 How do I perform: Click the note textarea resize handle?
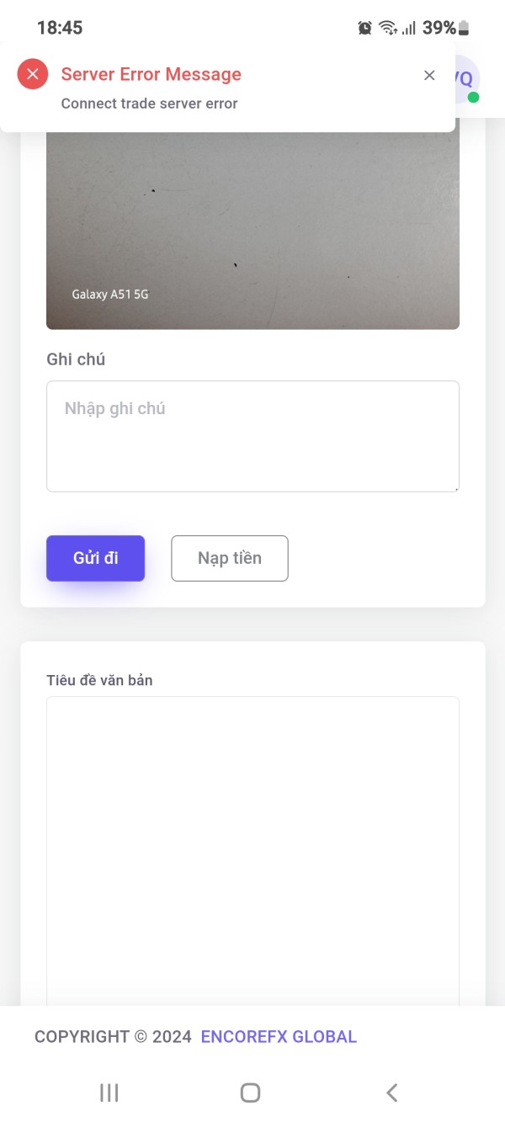(456, 488)
